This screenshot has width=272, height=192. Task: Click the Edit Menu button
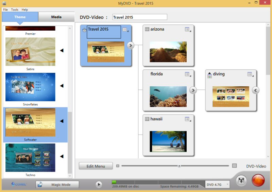96,166
